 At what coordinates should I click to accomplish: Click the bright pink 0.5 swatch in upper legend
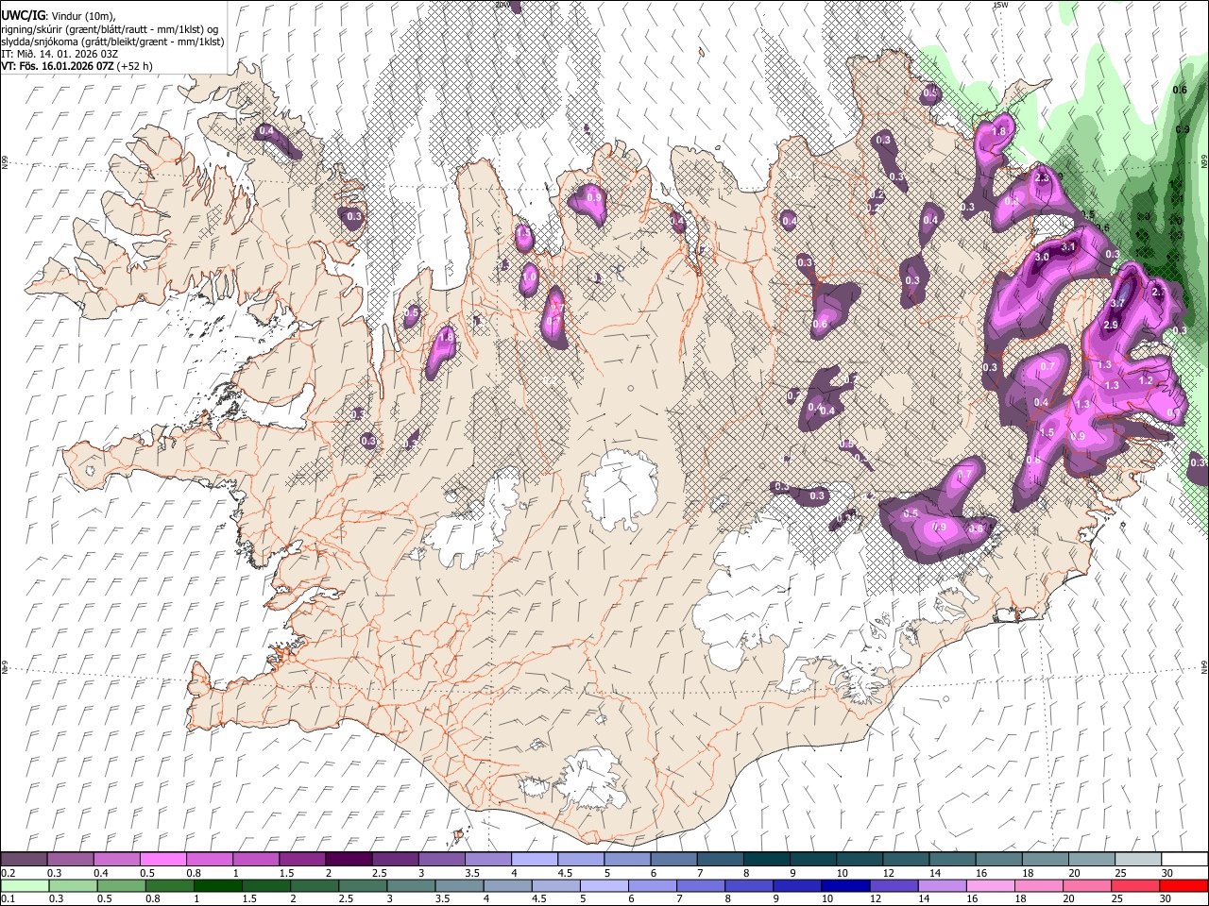pos(163,860)
